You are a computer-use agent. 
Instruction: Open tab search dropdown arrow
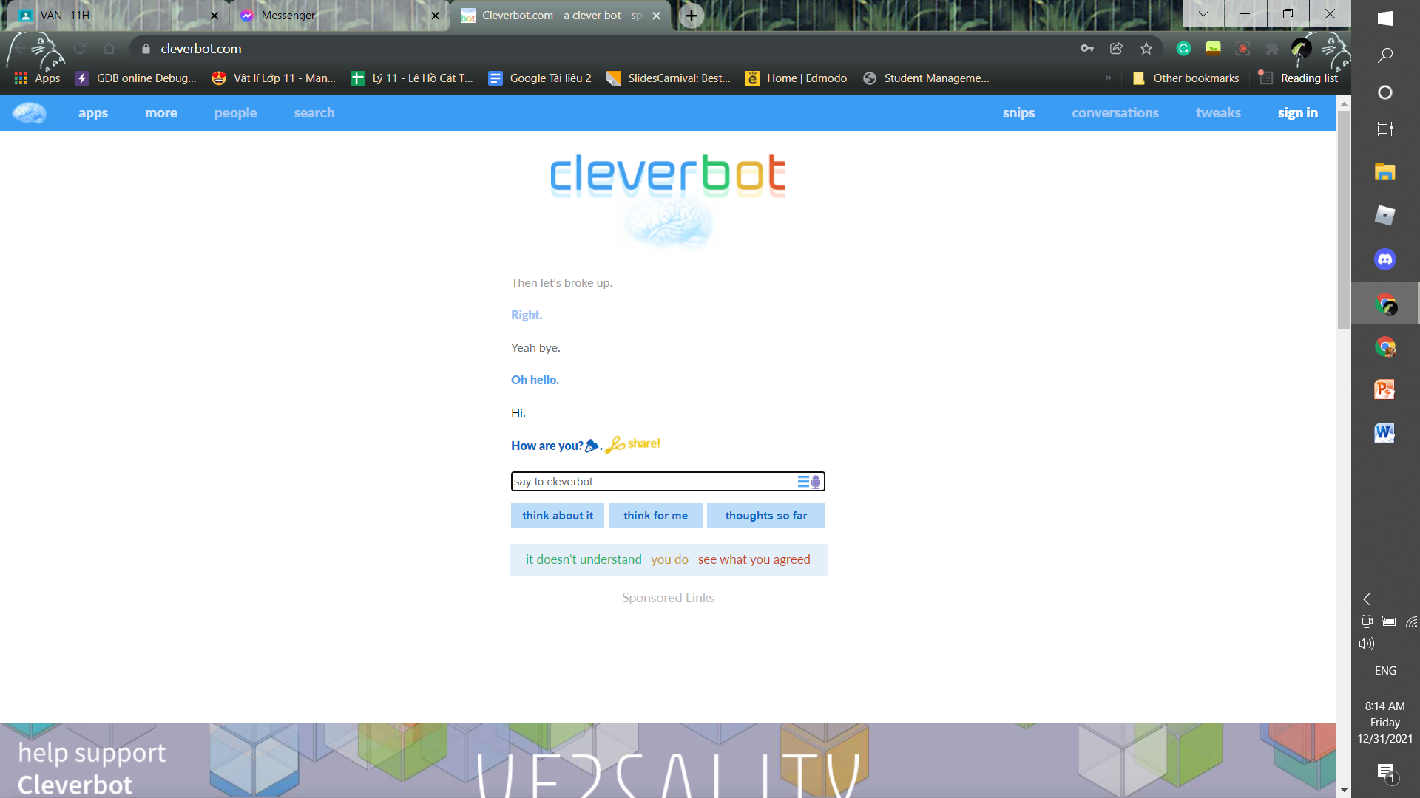click(1203, 13)
